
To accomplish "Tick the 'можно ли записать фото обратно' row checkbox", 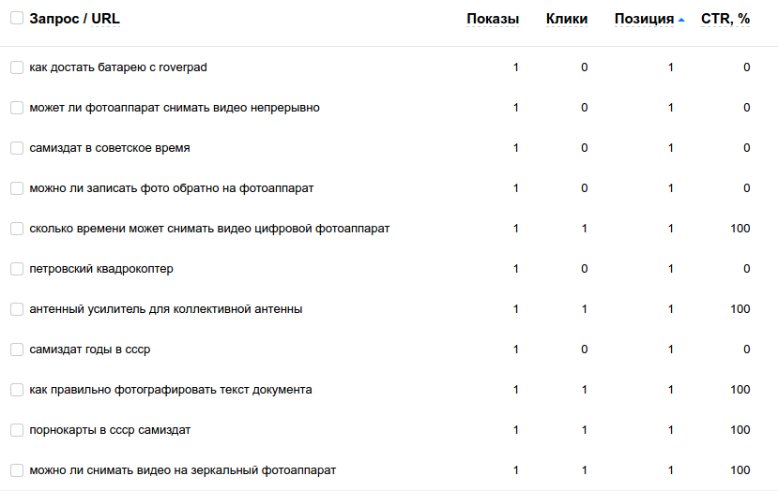I will (x=17, y=188).
